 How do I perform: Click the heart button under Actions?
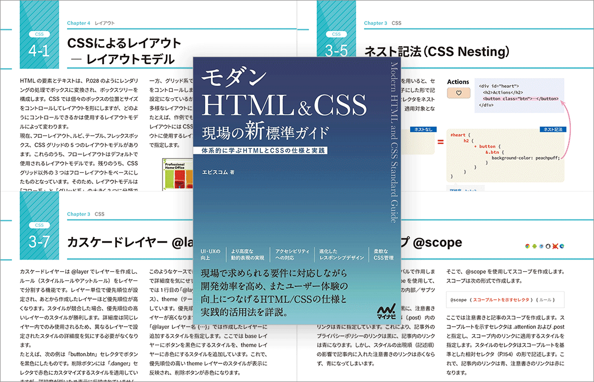point(458,93)
